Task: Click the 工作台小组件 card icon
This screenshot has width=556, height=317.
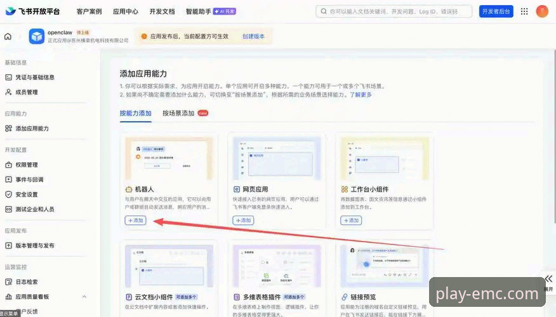Action: tap(344, 190)
